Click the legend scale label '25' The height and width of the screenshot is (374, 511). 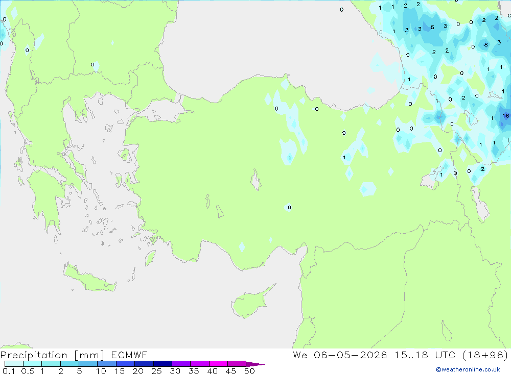(156, 371)
